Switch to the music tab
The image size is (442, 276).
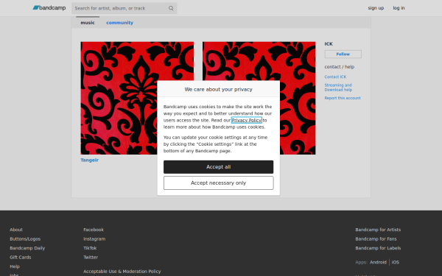click(x=88, y=23)
